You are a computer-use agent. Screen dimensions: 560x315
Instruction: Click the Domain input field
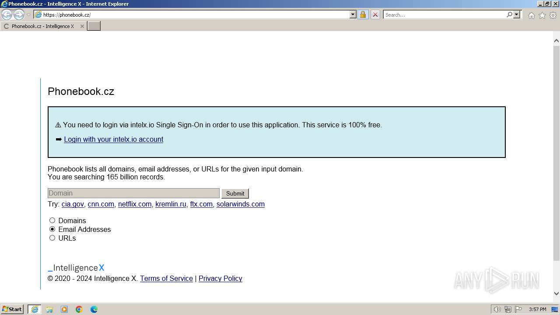pos(133,193)
